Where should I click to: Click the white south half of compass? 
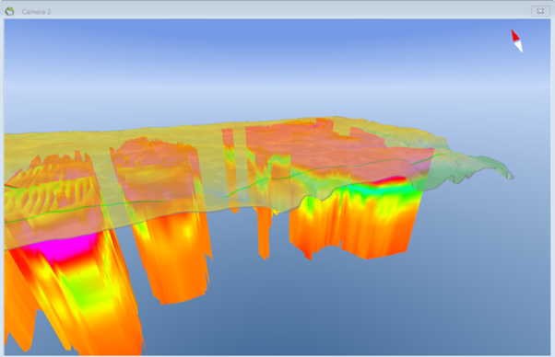point(519,47)
